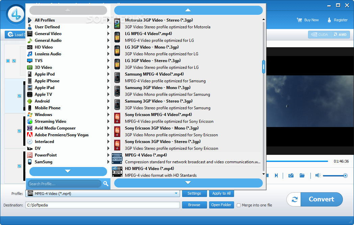Click the Streaming Video globe icon
This screenshot has width=354, height=225.
coord(30,121)
